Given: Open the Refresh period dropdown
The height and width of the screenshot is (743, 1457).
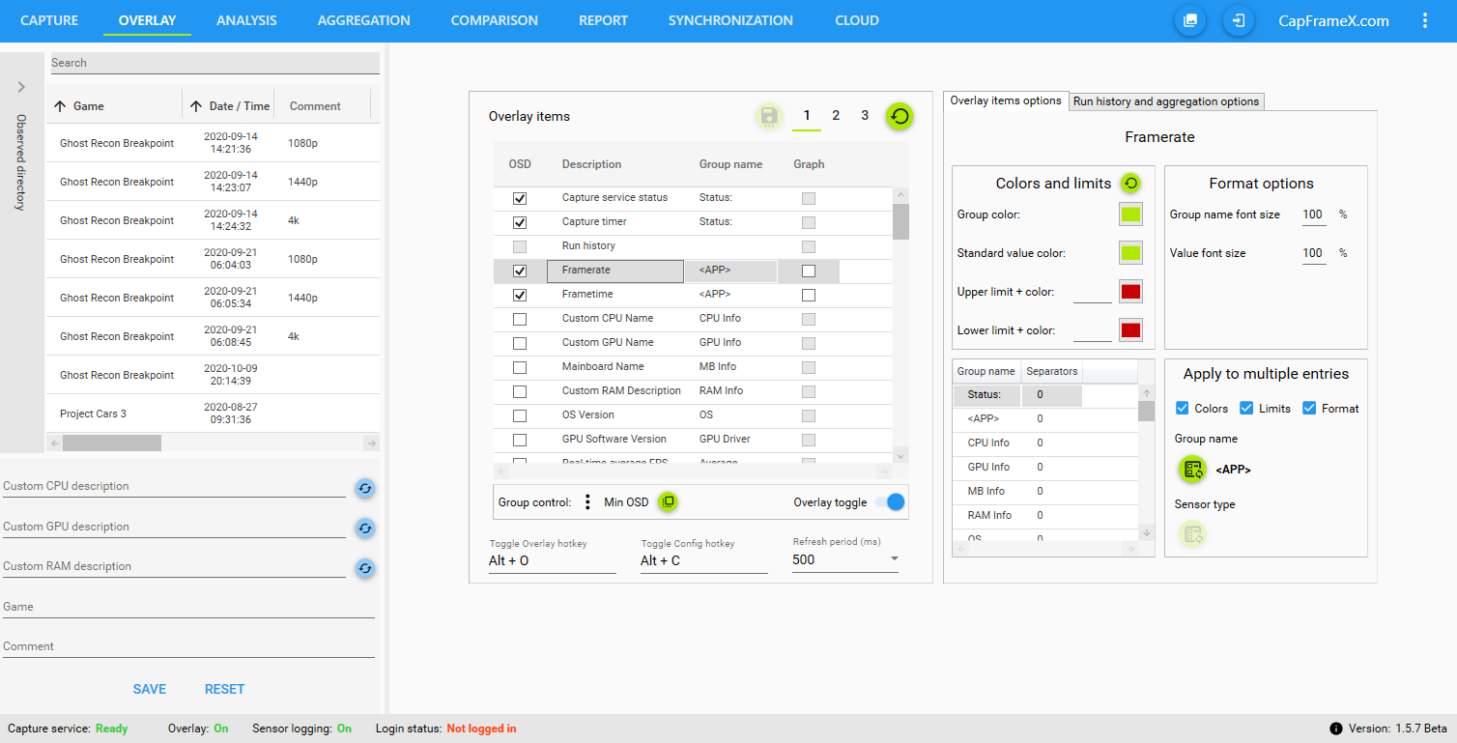Looking at the screenshot, I should tap(894, 559).
